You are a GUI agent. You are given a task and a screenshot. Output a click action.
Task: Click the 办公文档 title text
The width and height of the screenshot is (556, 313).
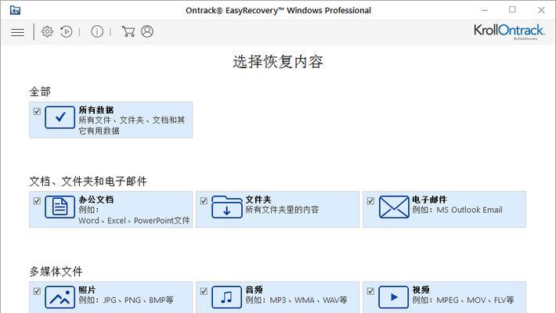click(x=96, y=200)
